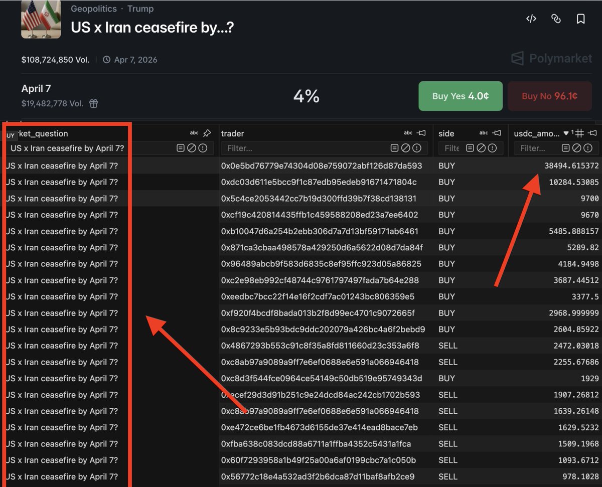Select trader 0x871ca3cbaa498578a429250d6a5622d08d7da84f
602x487 pixels.
tap(322, 247)
